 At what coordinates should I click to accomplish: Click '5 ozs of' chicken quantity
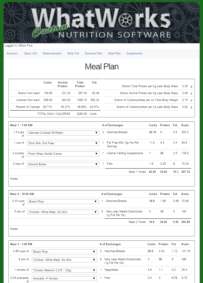(20, 211)
